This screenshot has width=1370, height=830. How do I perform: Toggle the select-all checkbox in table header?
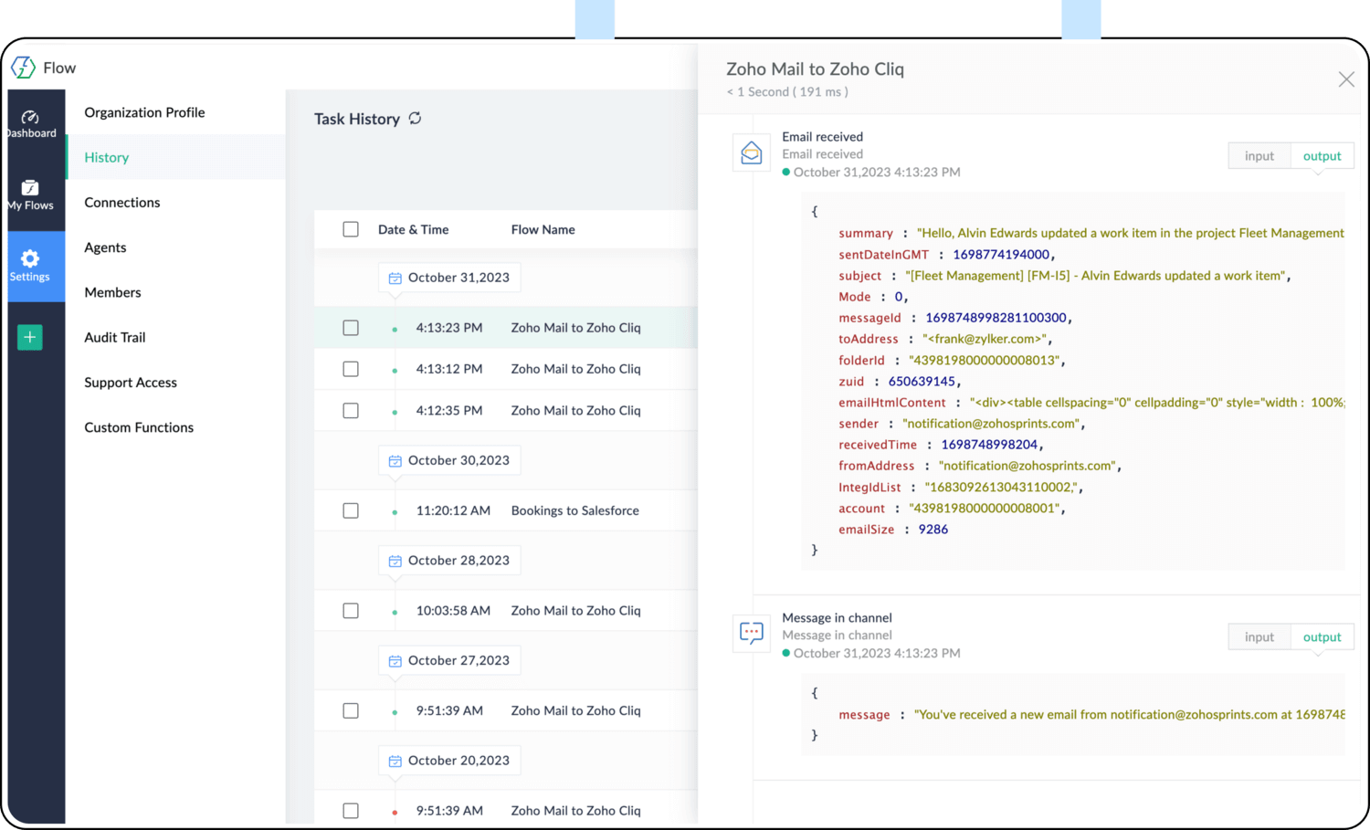pos(351,229)
